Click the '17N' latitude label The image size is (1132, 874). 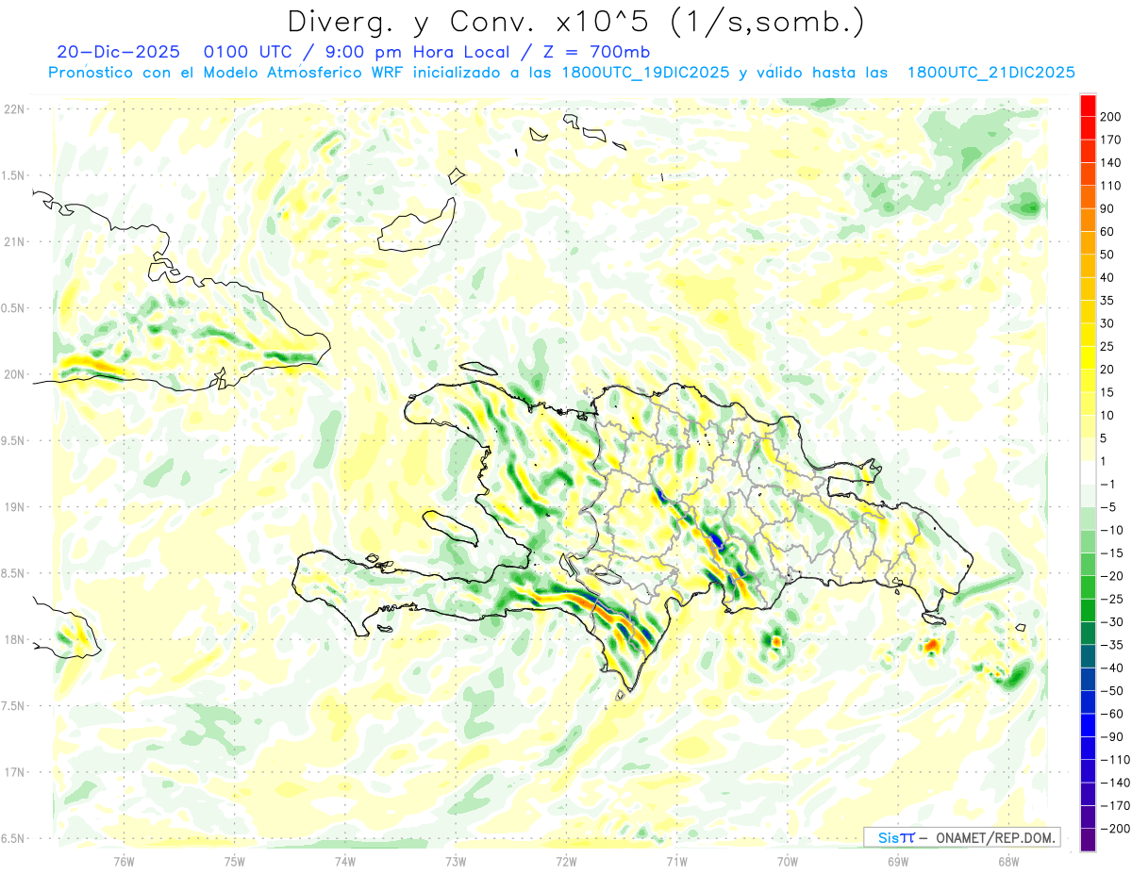click(x=13, y=772)
